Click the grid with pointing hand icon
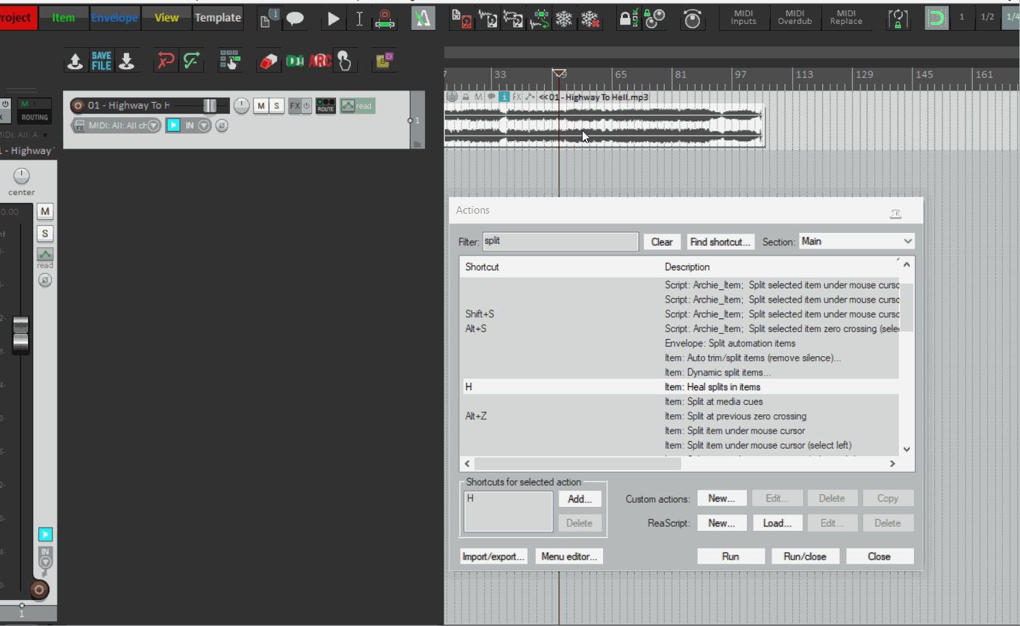Image resolution: width=1020 pixels, height=626 pixels. point(230,61)
